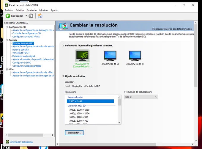Select the 24B3HA2 (2 de 2) display
The image size is (202, 149).
(135, 56)
